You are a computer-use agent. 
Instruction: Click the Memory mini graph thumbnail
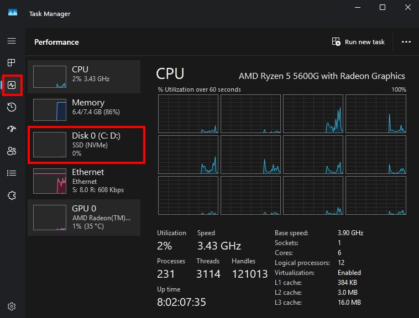(50, 110)
